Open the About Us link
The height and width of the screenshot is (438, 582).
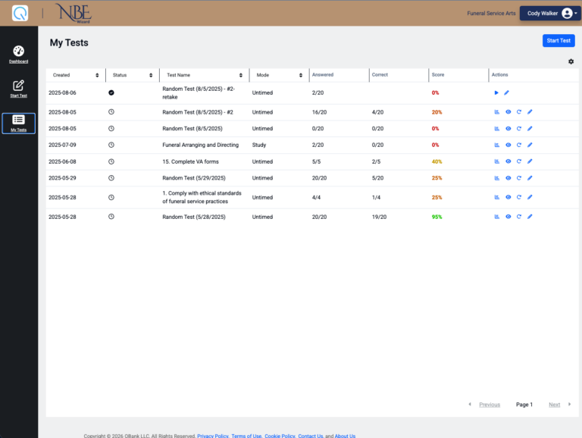point(345,436)
